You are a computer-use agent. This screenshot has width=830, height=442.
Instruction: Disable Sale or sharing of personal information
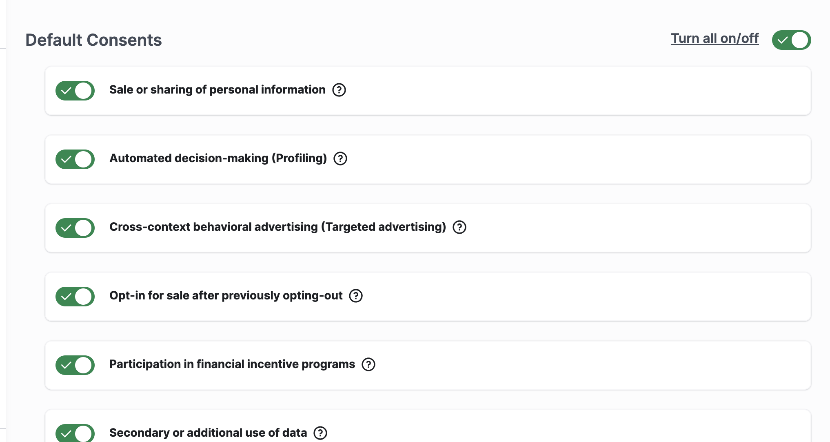tap(75, 91)
